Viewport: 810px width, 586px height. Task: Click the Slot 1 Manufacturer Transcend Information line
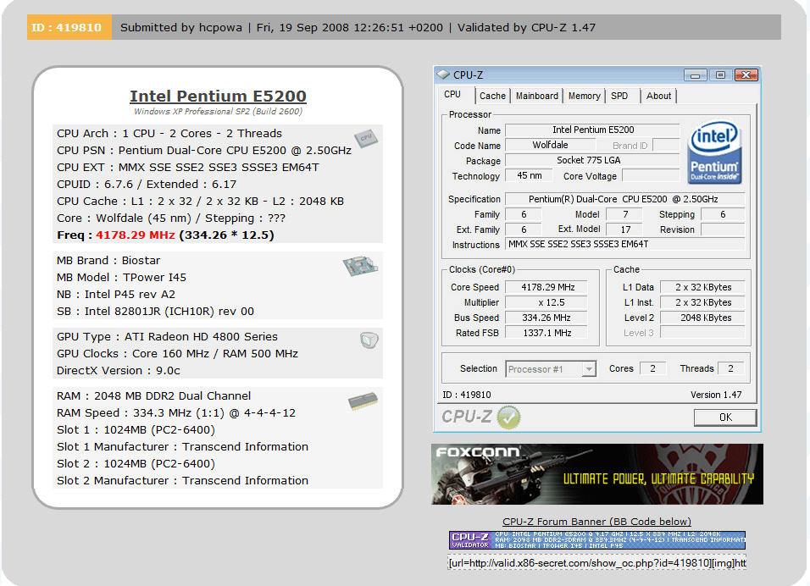coord(182,446)
